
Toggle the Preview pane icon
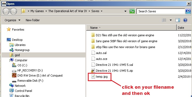pyautogui.click(x=178, y=20)
